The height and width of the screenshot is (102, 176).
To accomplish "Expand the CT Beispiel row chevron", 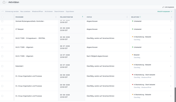I will [x=171, y=29].
